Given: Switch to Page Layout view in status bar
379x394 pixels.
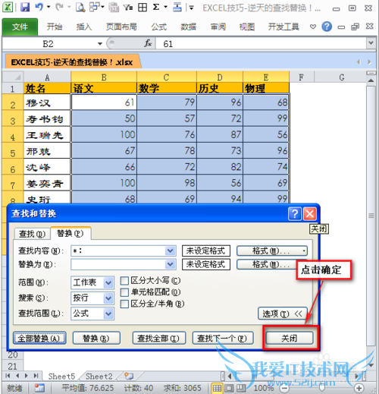Looking at the screenshot, I should click(229, 388).
